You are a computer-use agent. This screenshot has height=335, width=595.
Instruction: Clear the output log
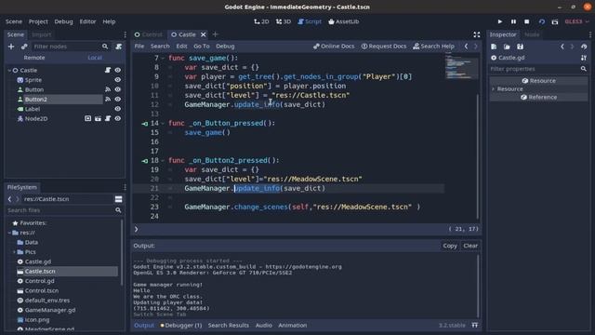pos(470,246)
